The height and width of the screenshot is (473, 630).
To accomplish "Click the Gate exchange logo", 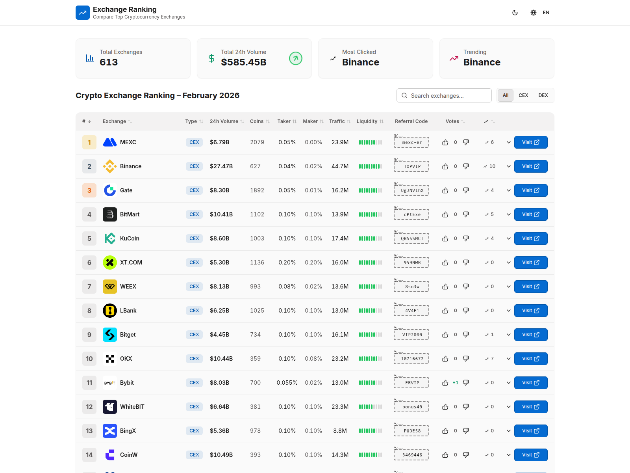I will point(110,190).
